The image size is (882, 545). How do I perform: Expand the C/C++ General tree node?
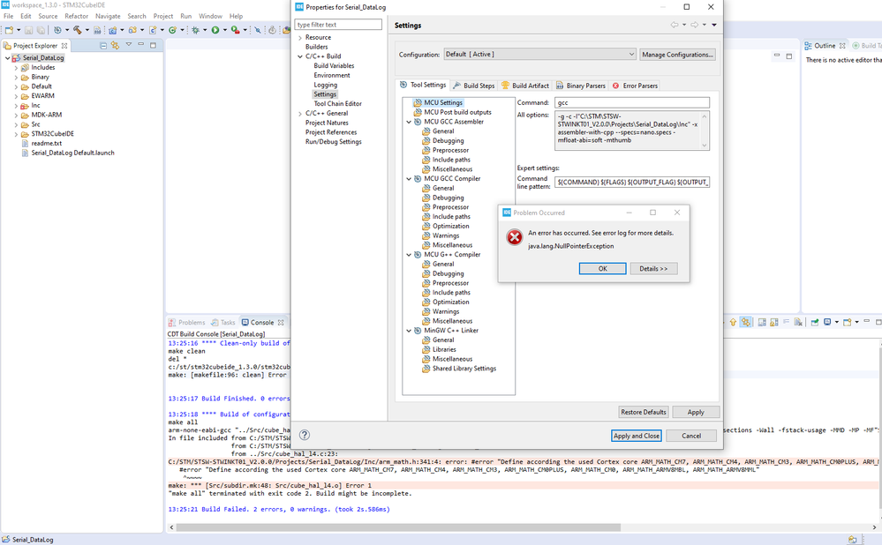click(x=300, y=114)
